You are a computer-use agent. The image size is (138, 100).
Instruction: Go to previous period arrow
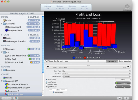(x=48, y=66)
